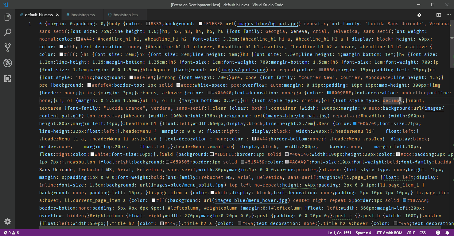Change indentation via Spaces: 4
The height and width of the screenshot is (236, 454).
(x=363, y=233)
